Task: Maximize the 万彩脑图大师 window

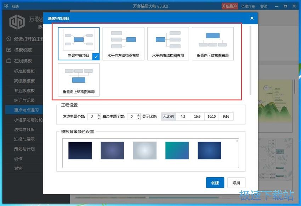Action: click(285, 6)
